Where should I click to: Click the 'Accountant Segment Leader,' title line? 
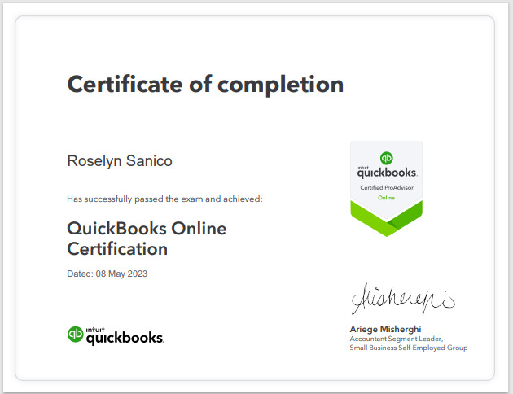tap(397, 339)
